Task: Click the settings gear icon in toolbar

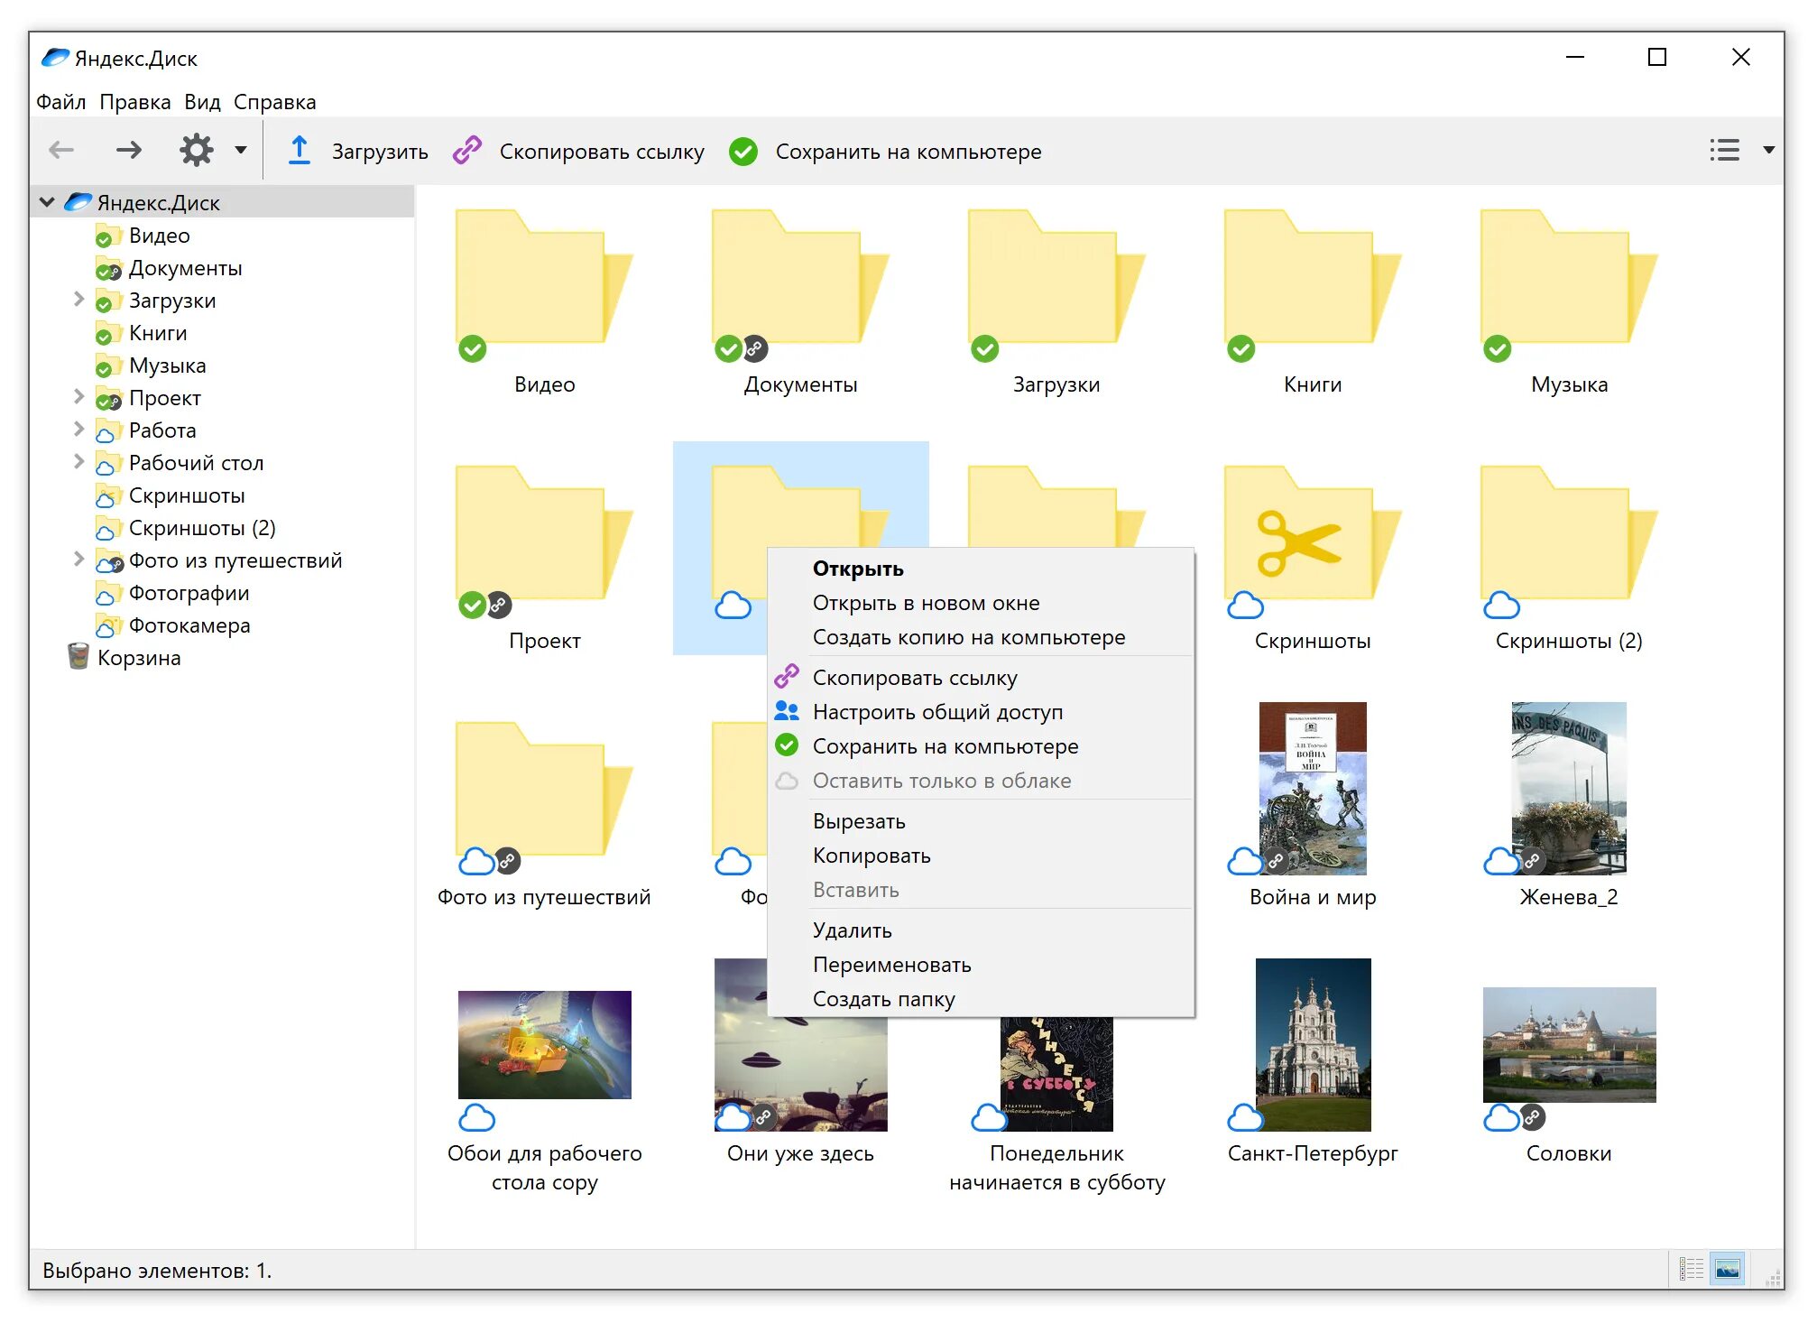Action: 196,150
